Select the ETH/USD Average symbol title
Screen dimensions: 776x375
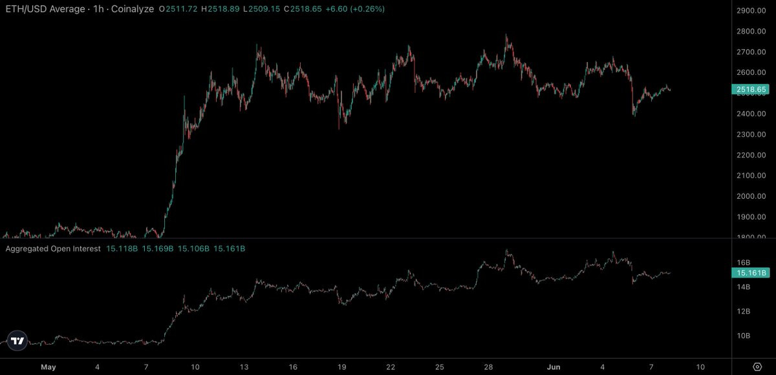[x=45, y=9]
